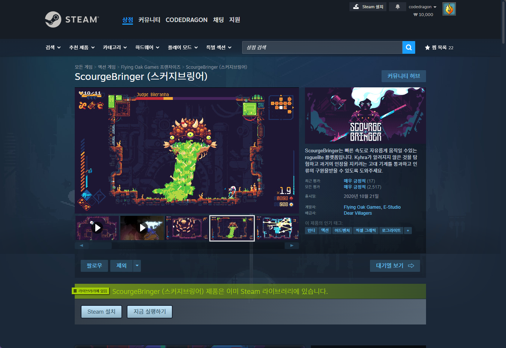Viewport: 506px width, 348px height.
Task: Expand the 특별 섹션 menu
Action: 219,47
